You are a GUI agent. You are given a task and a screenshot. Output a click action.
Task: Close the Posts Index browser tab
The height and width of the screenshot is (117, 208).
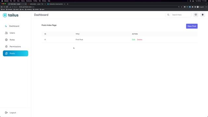pyautogui.click(x=26, y=4)
